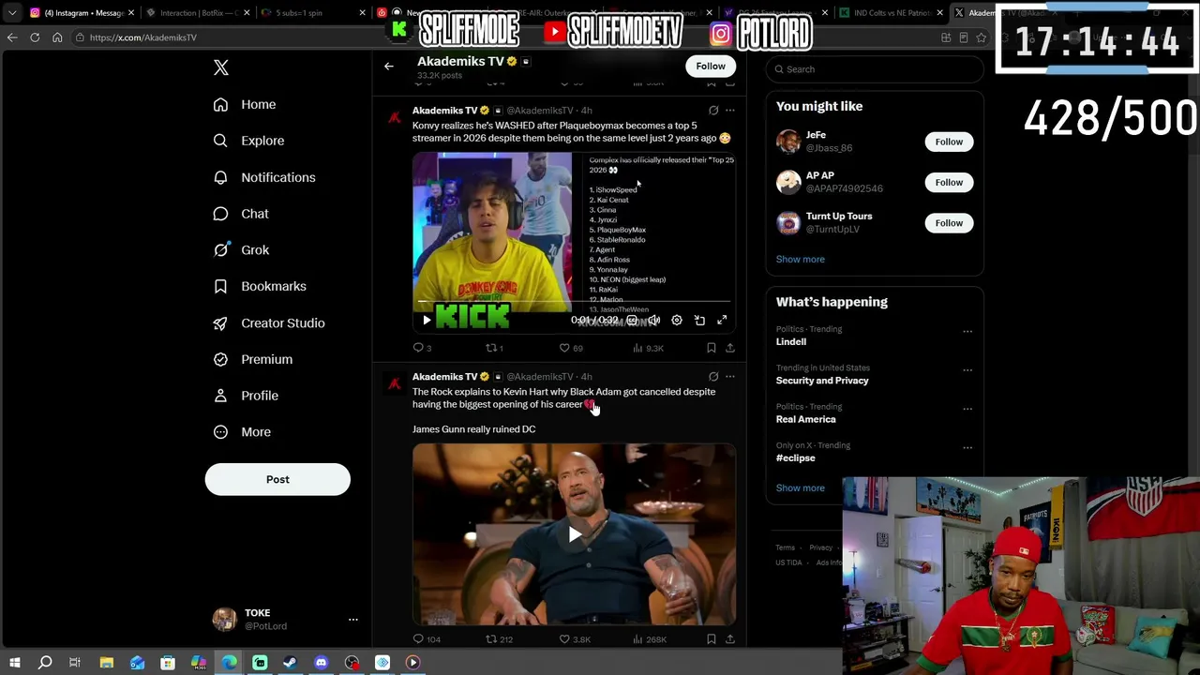Viewport: 1200px width, 675px height.
Task: Like The Rock post
Action: click(x=575, y=639)
